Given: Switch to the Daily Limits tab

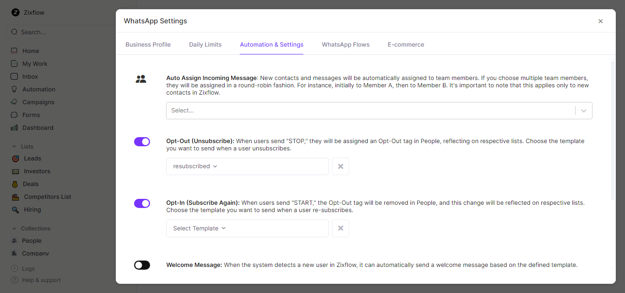Looking at the screenshot, I should point(205,44).
